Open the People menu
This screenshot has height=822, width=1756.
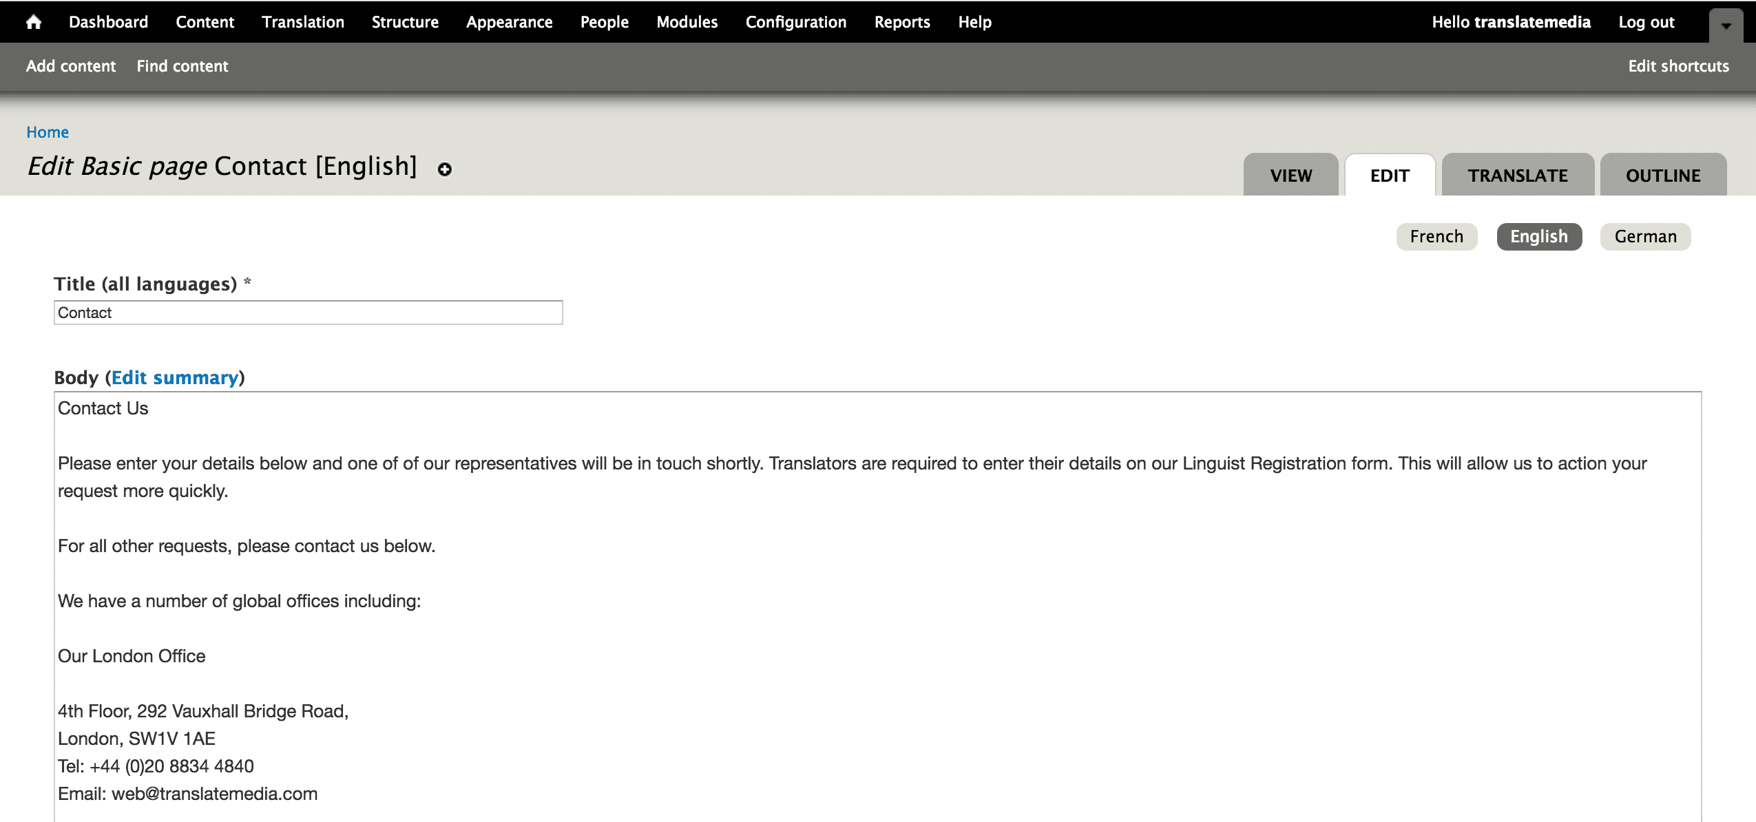tap(604, 22)
